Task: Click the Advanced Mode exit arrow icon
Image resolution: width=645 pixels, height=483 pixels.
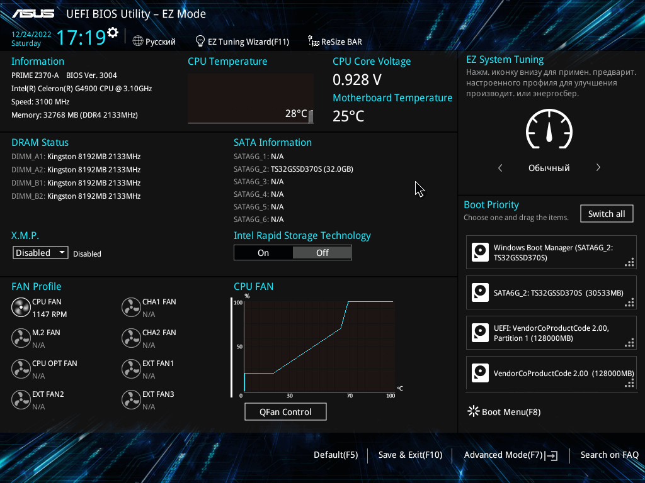Action: click(x=551, y=455)
